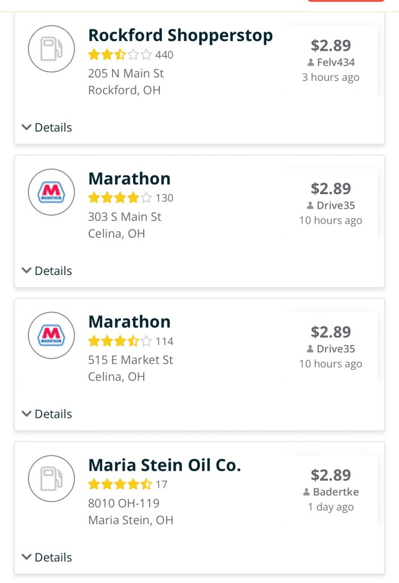Click the 8010 OH-119 address text
Image resolution: width=399 pixels, height=583 pixels.
[x=124, y=503]
